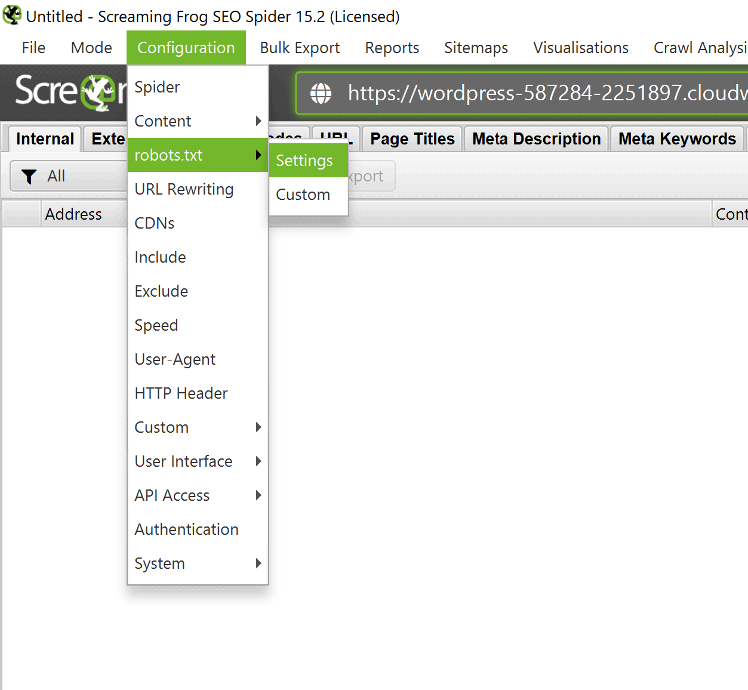This screenshot has width=748, height=690.
Task: Switch to the Internal tab
Action: pos(45,139)
